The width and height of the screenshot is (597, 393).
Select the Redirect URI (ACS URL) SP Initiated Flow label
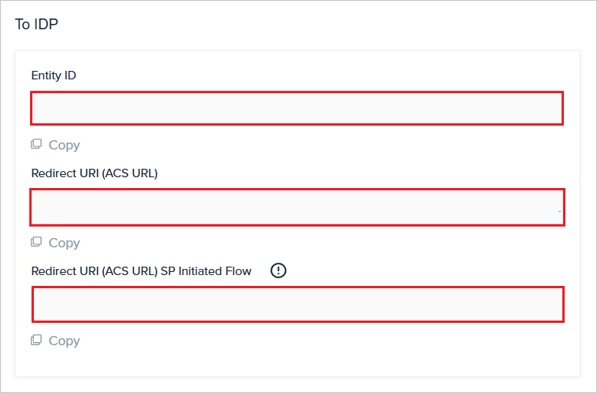point(141,271)
